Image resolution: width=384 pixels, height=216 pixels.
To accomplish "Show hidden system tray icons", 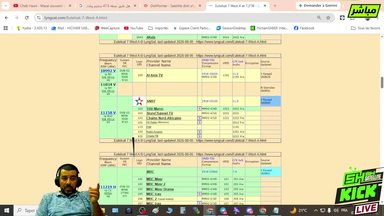I will [316, 210].
